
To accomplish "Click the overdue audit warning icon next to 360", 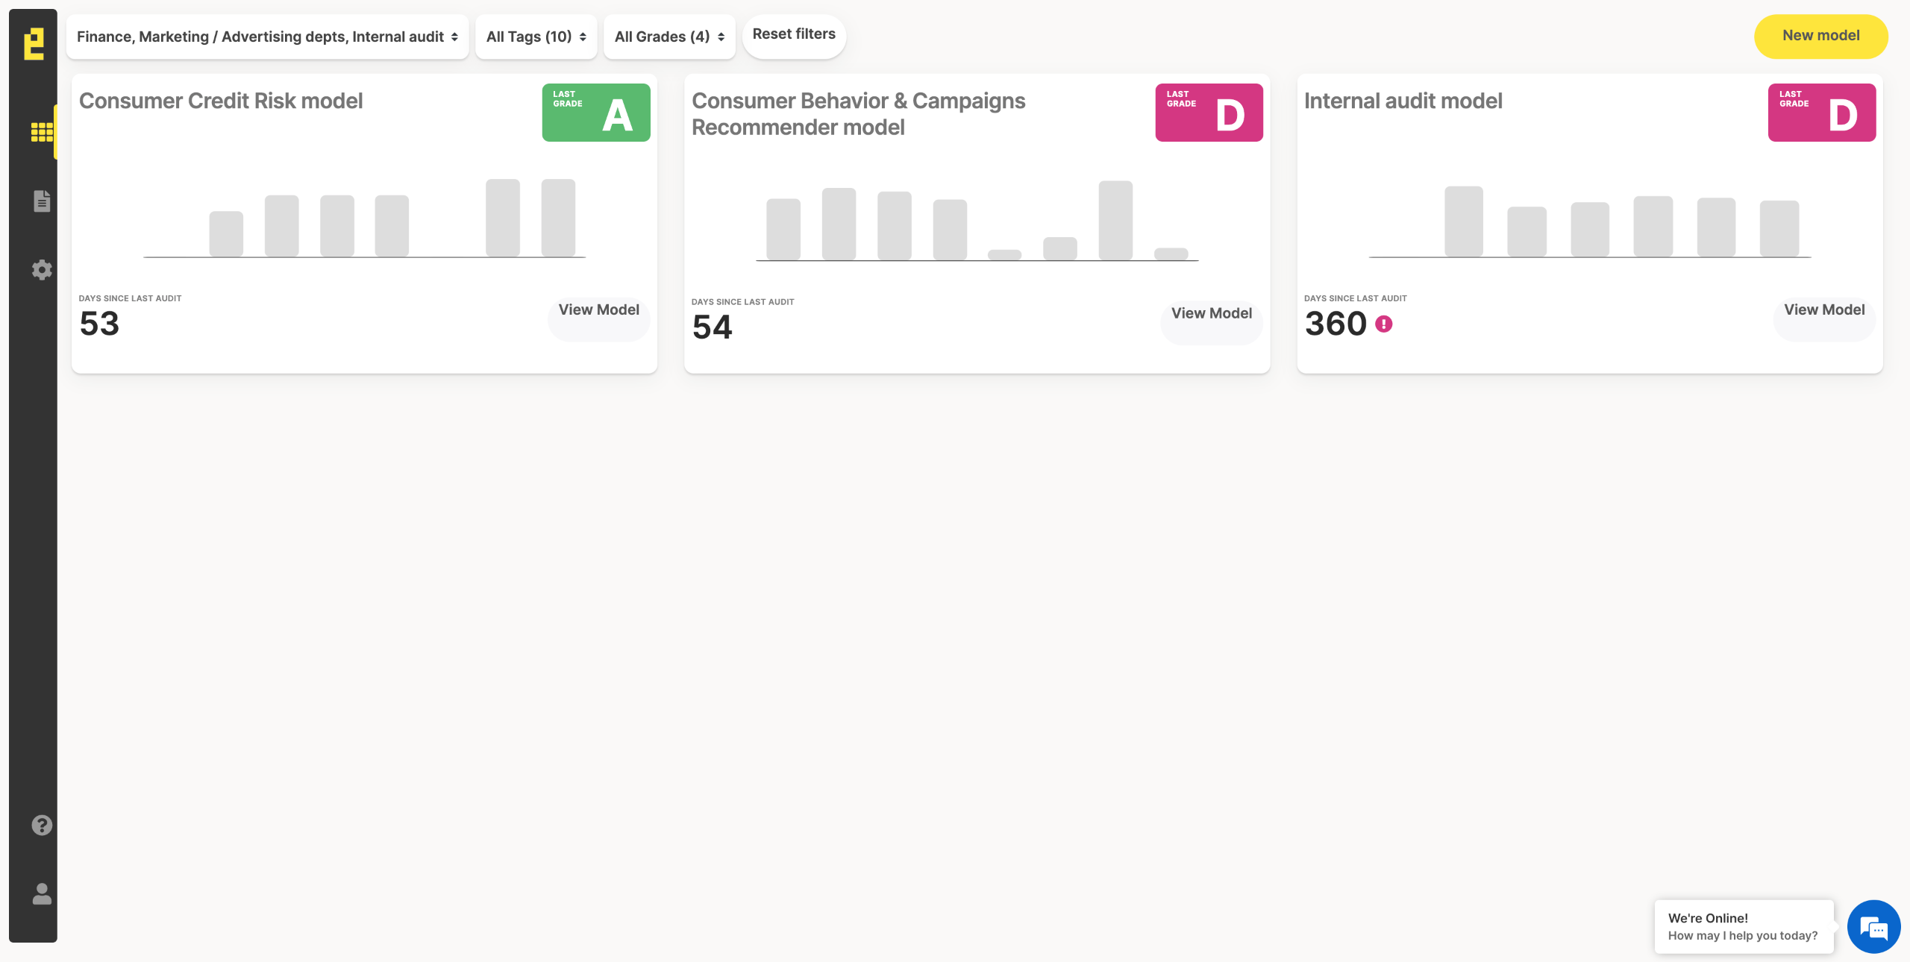I will tap(1383, 324).
